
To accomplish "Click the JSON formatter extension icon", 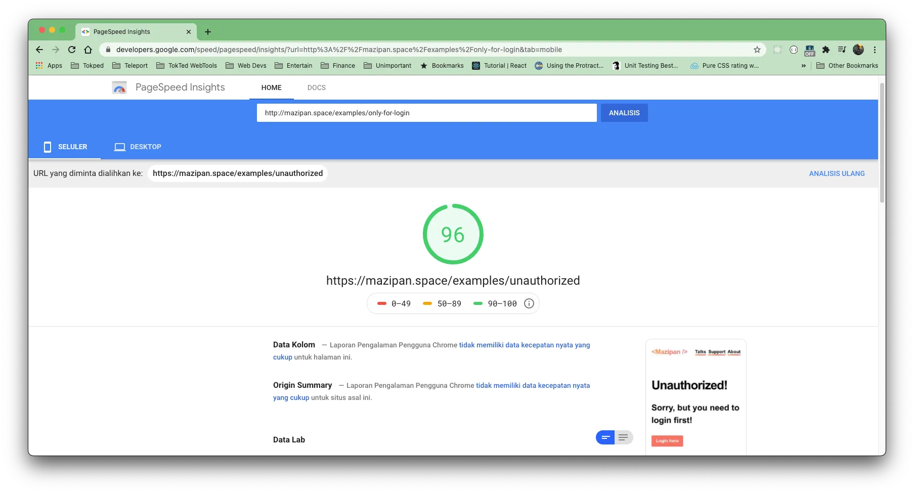I will tap(794, 50).
